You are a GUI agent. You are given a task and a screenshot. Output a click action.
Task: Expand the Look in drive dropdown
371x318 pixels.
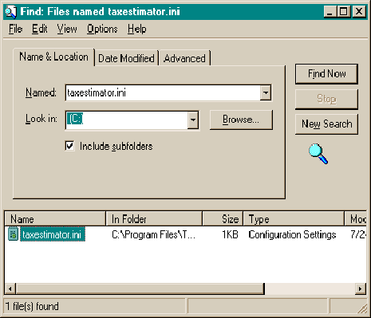point(193,120)
